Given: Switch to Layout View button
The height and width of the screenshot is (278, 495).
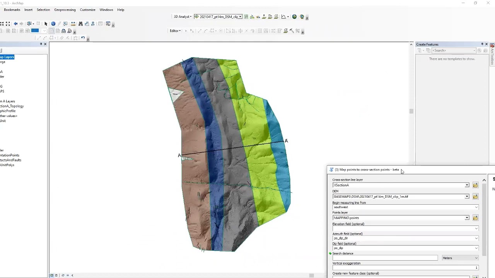Looking at the screenshot, I should (x=56, y=275).
